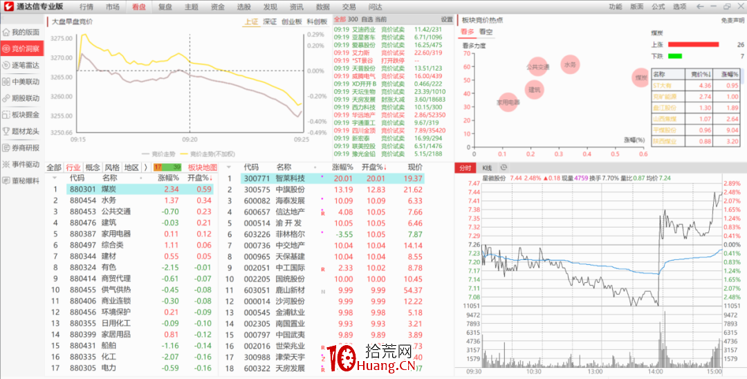Select 竞价洞察 in the sidebar
747x379 pixels.
[x=22, y=48]
